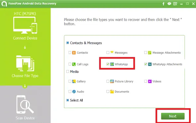Image resolution: width=196 pixels, height=123 pixels.
Task: Toggle the Contacts & Messages group checkbox
Action: [68, 43]
